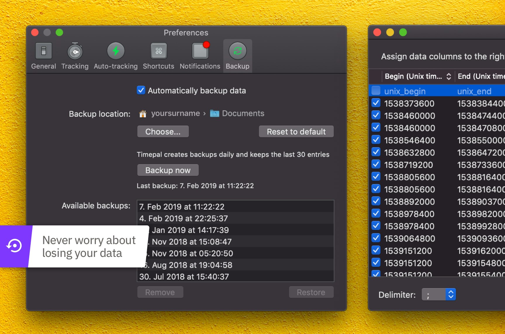Uncheck Automatically backup data
The height and width of the screenshot is (334, 505).
point(141,91)
